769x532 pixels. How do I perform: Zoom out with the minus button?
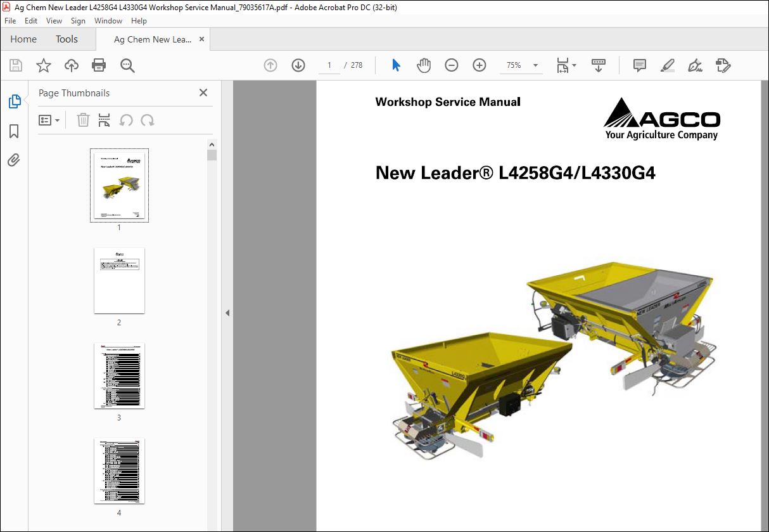(x=451, y=65)
